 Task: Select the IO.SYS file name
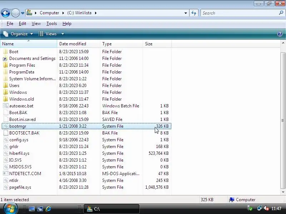click(x=15, y=160)
